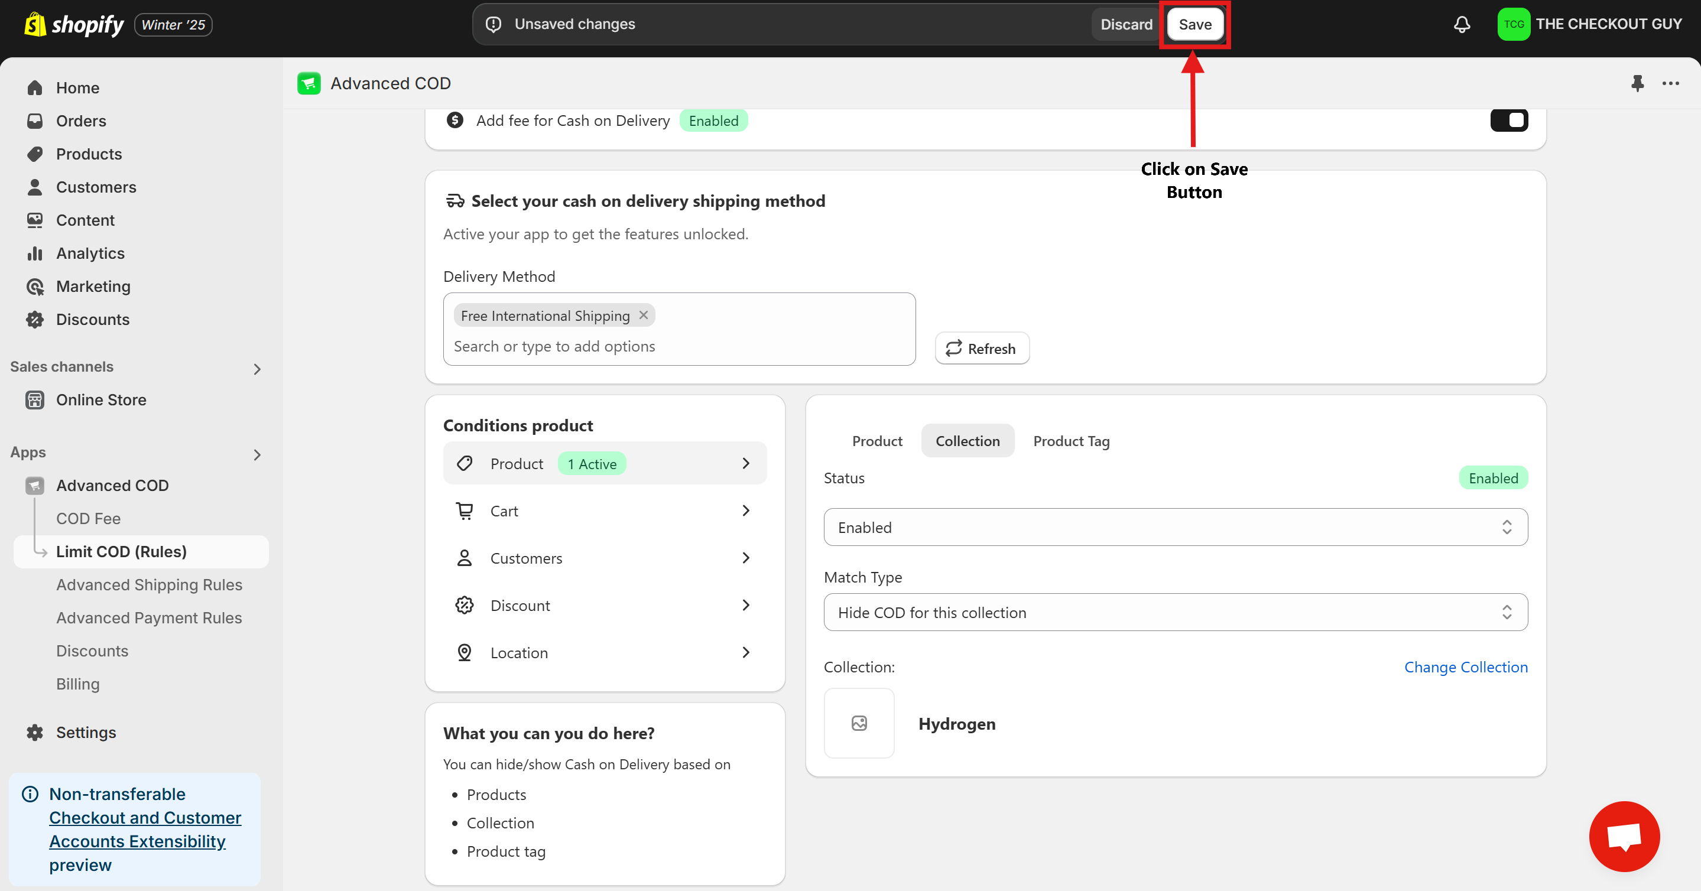This screenshot has width=1701, height=891.
Task: Open the Status Enabled dropdown
Action: pos(1176,528)
